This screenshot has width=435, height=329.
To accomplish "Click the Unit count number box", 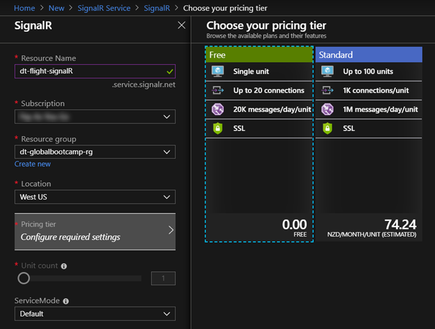I will click(163, 278).
